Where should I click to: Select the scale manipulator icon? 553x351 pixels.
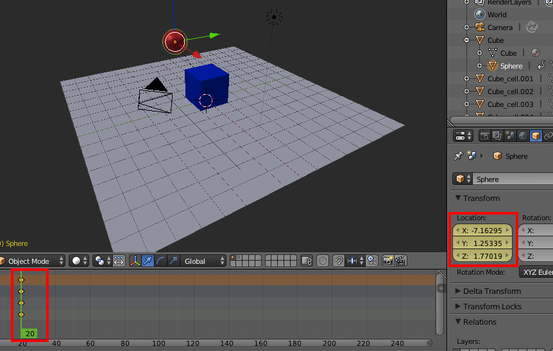tap(173, 261)
